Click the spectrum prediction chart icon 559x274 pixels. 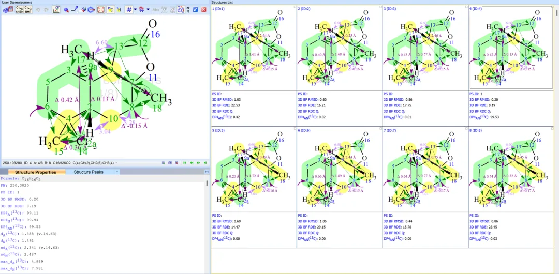point(56,10)
